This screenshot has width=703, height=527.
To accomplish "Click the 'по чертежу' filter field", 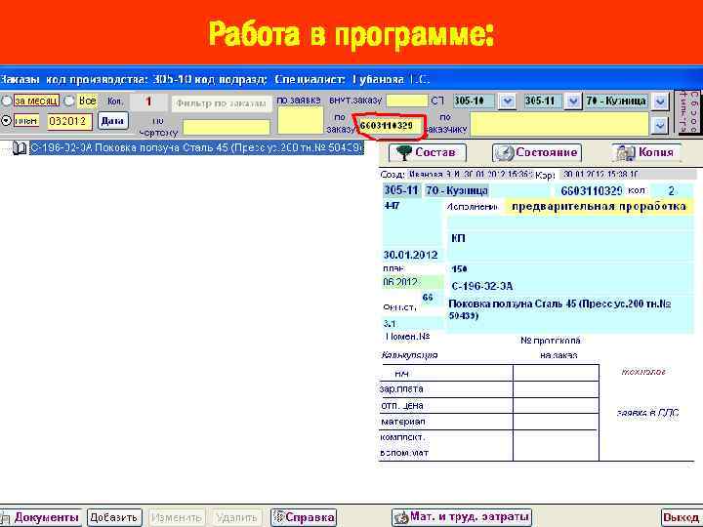I will click(227, 127).
